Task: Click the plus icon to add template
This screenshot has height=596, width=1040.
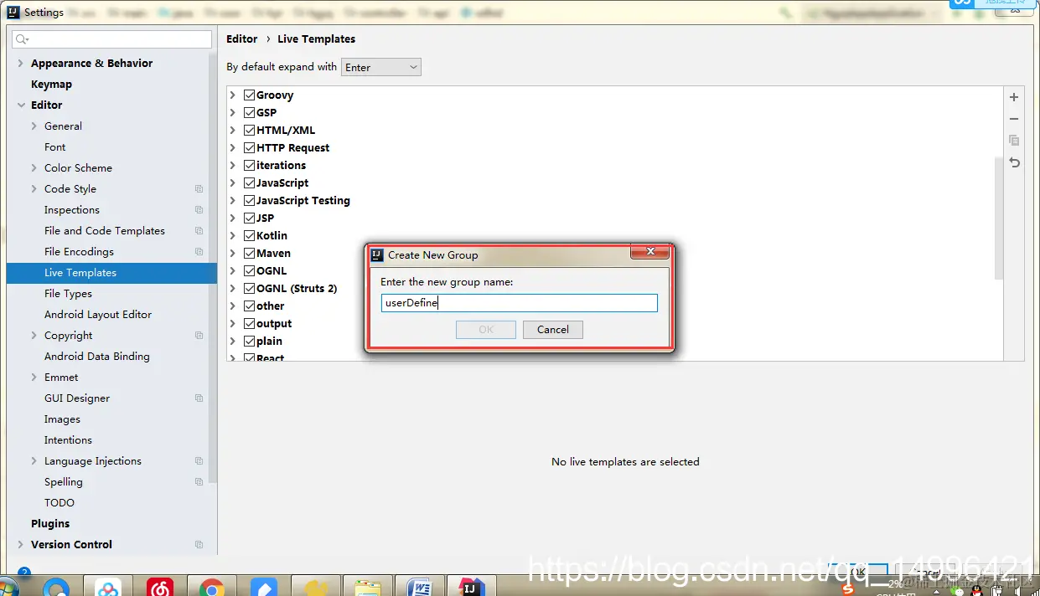Action: [1014, 97]
